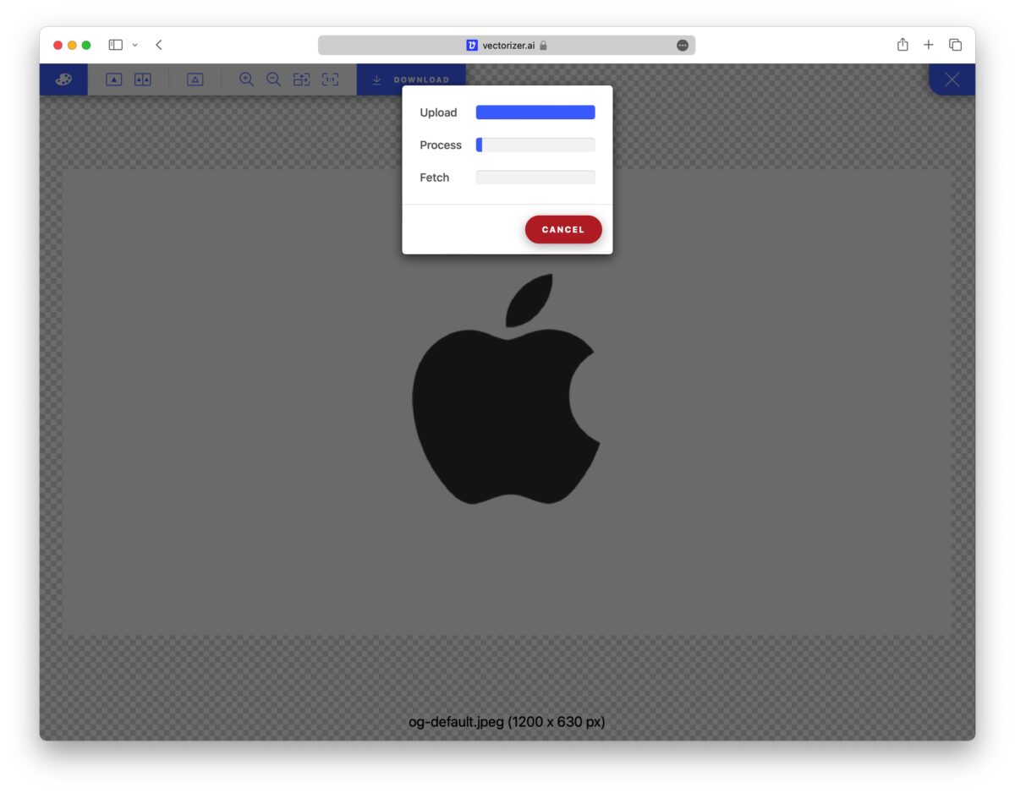Viewport: 1015px width, 793px height.
Task: Go back with Safari's back arrow
Action: pos(158,45)
